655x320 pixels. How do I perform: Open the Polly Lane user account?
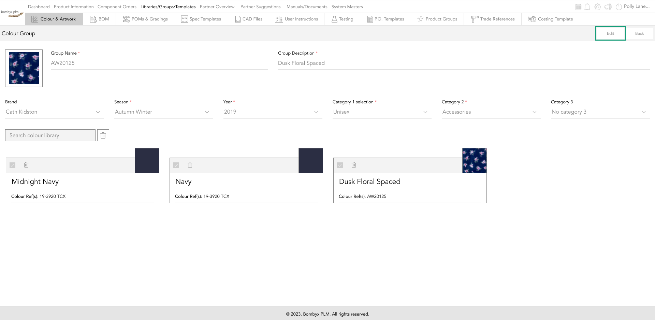tap(637, 6)
